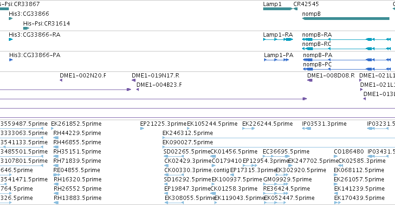Click the DME1-019N17.R BAC end marker
This screenshot has width=395, height=205.
[x=134, y=80]
